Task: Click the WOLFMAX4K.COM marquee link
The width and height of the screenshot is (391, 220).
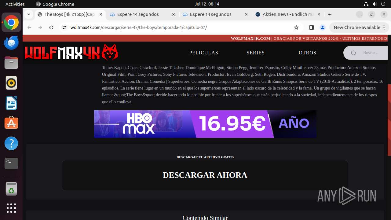Action: coord(250,38)
